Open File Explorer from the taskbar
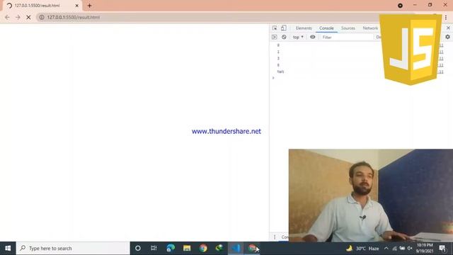 coord(187,249)
